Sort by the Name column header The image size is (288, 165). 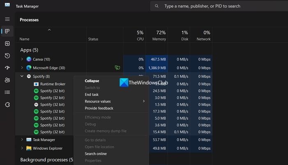click(x=24, y=39)
